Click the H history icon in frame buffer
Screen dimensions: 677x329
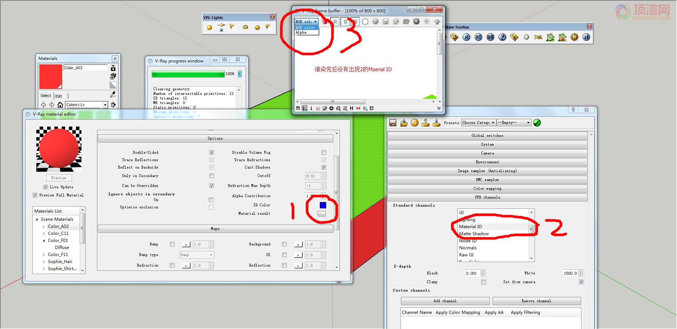[x=352, y=108]
